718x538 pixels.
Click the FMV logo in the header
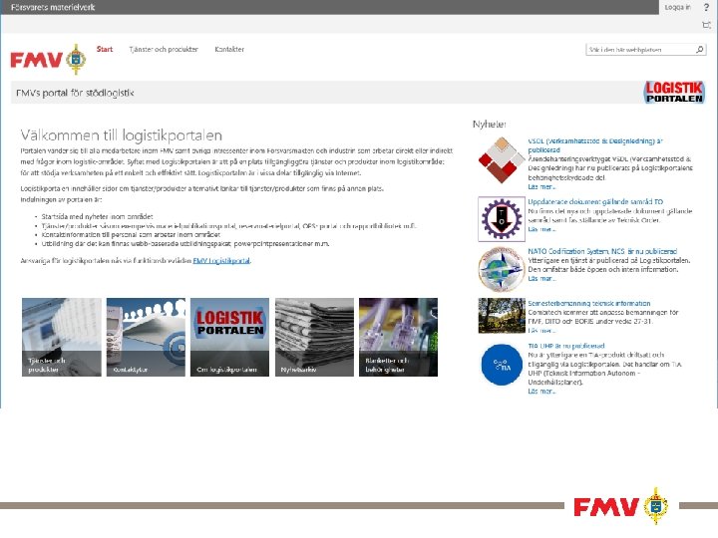pyautogui.click(x=48, y=60)
